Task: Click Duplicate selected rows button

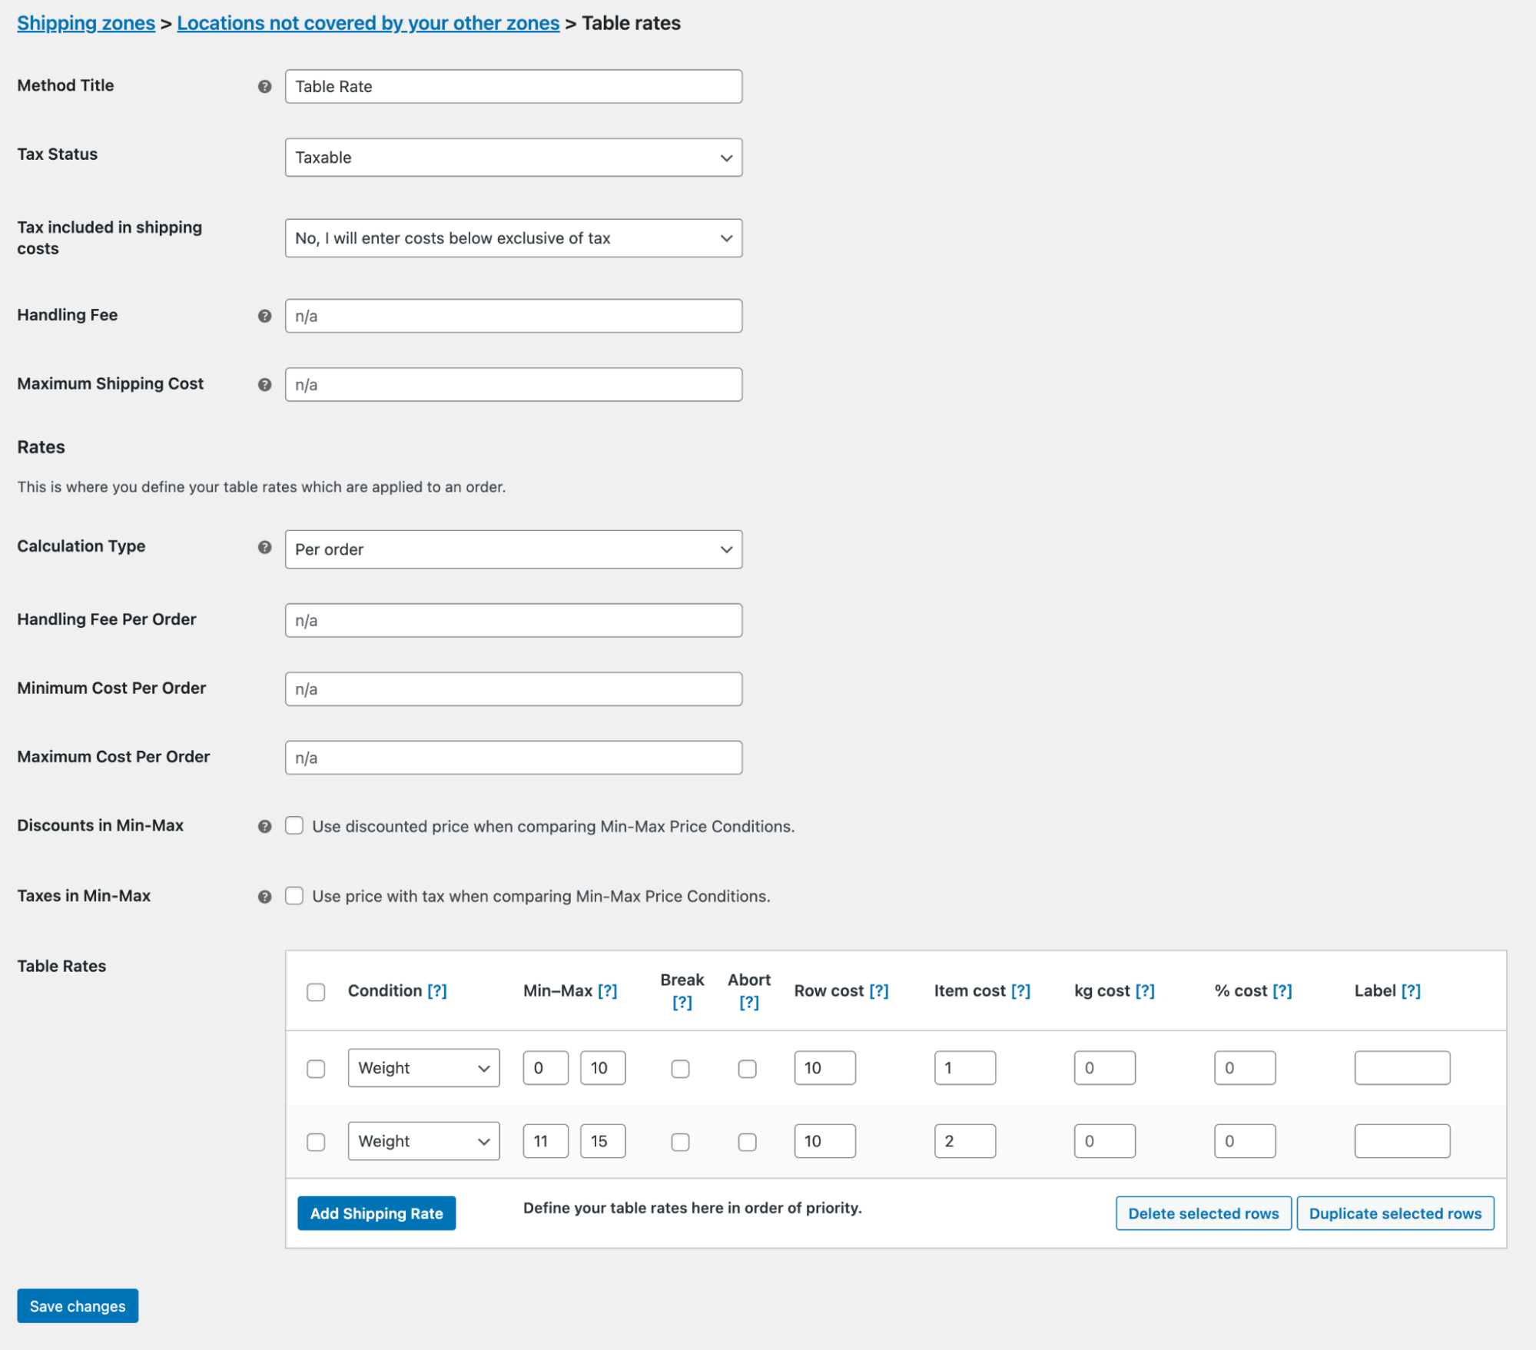Action: point(1395,1212)
